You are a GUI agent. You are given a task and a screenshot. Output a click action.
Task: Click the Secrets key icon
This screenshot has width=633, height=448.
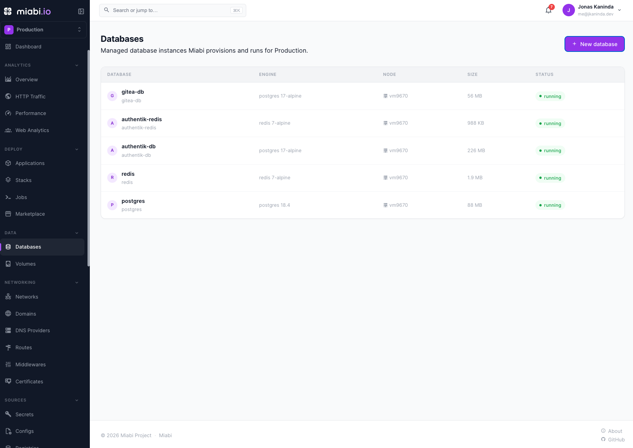point(8,414)
